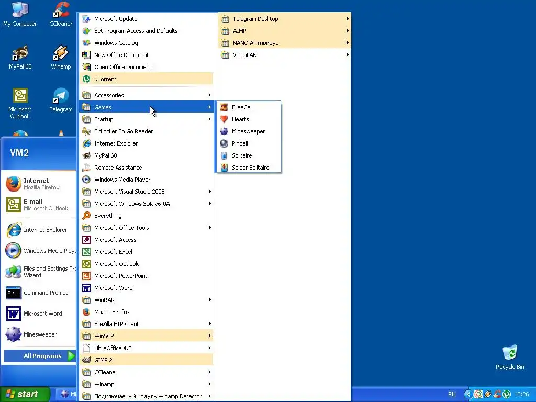Viewport: 536px width, 402px height.
Task: Open Files and Settings Transfer Wizard
Action: (x=39, y=272)
